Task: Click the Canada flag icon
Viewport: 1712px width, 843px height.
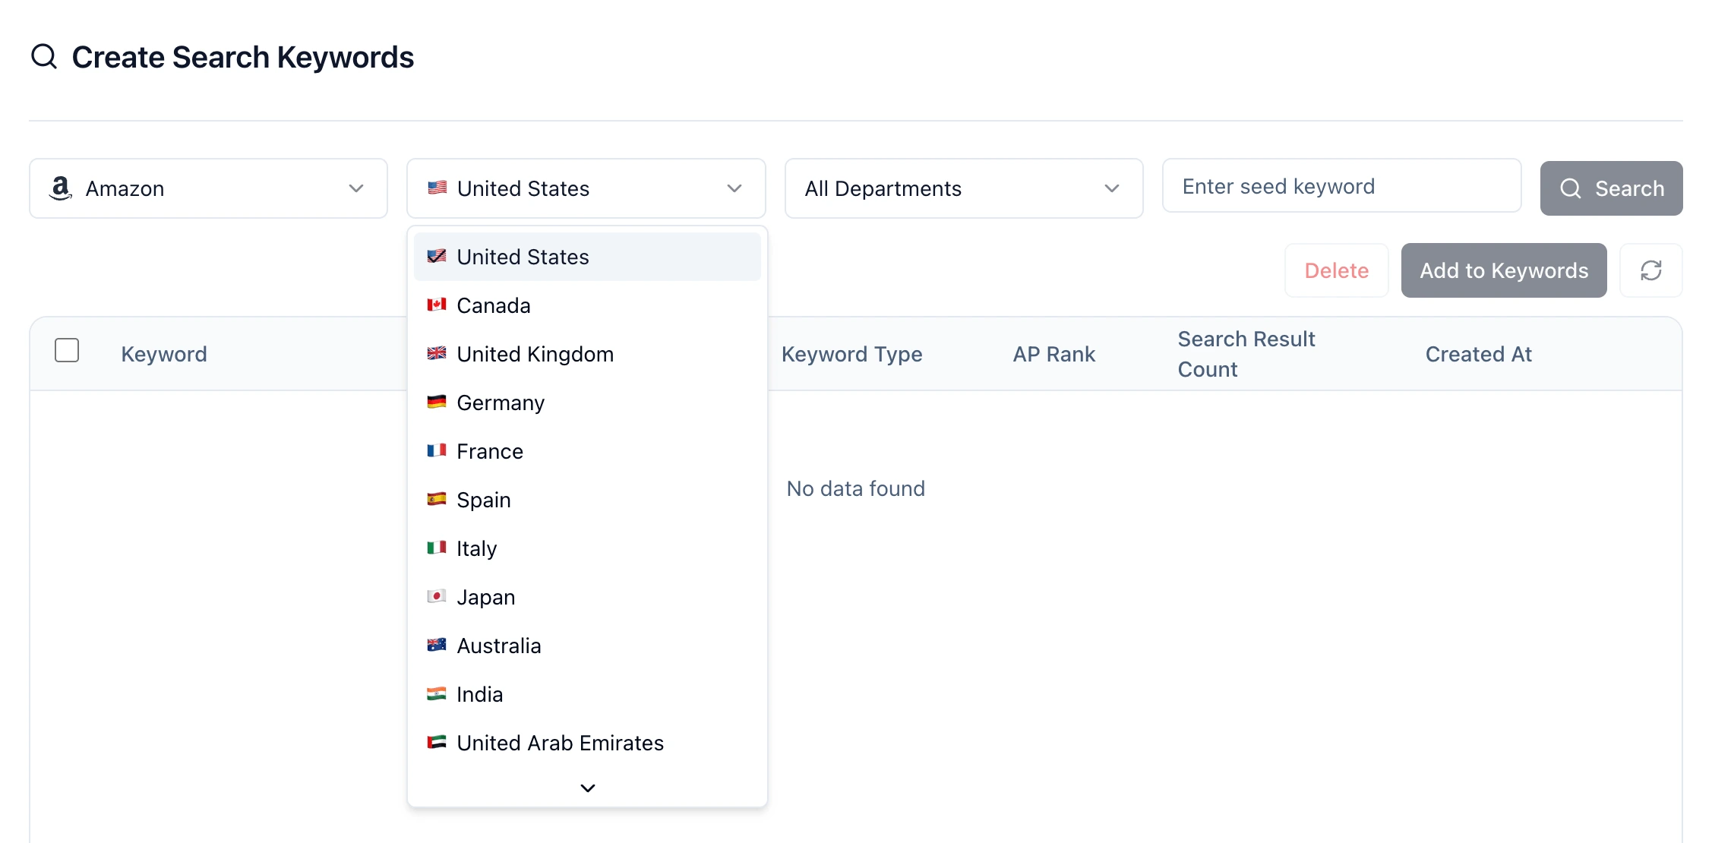Action: click(437, 305)
